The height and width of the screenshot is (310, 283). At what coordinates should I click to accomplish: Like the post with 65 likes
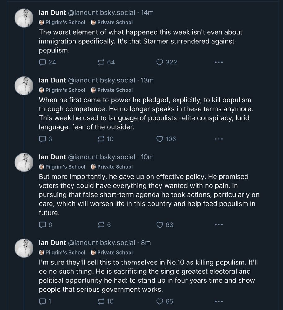(160, 301)
